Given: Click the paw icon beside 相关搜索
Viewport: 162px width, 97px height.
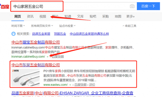Looking at the screenshot, I should tap(13, 34).
